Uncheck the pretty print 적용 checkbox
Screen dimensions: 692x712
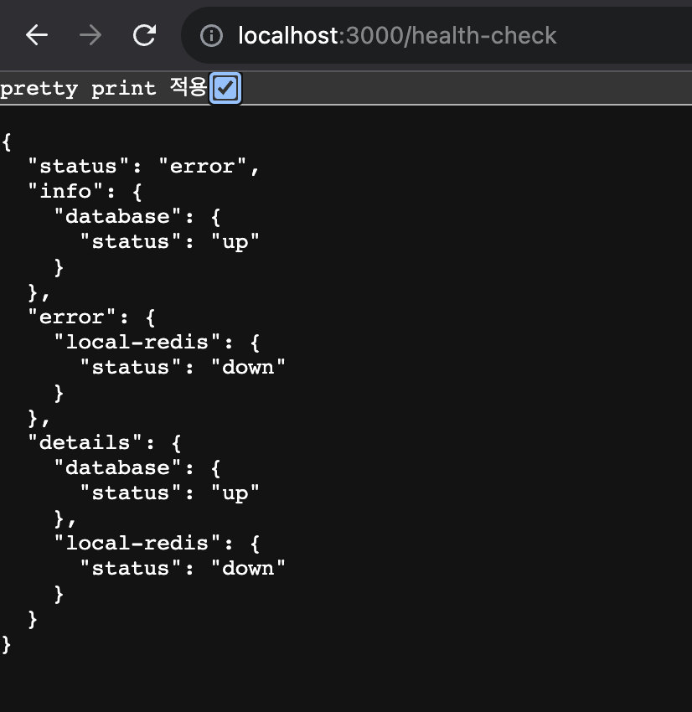point(225,88)
